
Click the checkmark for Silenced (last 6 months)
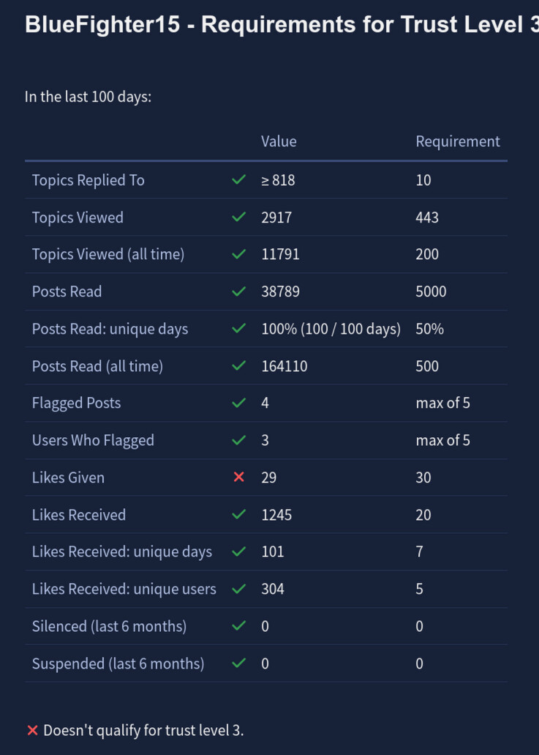point(238,626)
